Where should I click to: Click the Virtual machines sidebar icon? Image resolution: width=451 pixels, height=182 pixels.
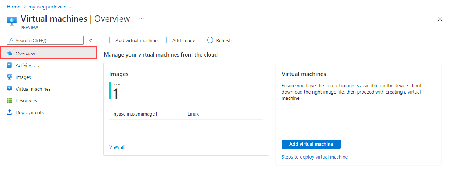[x=10, y=89]
